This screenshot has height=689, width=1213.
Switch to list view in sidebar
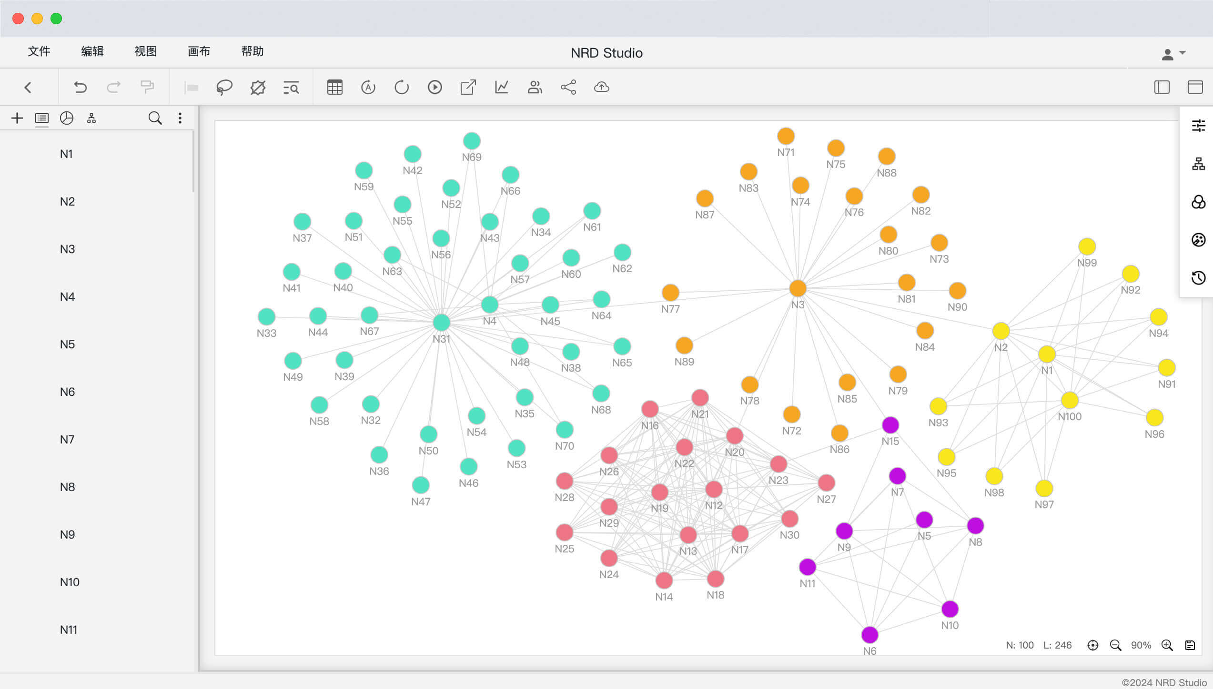[42, 118]
